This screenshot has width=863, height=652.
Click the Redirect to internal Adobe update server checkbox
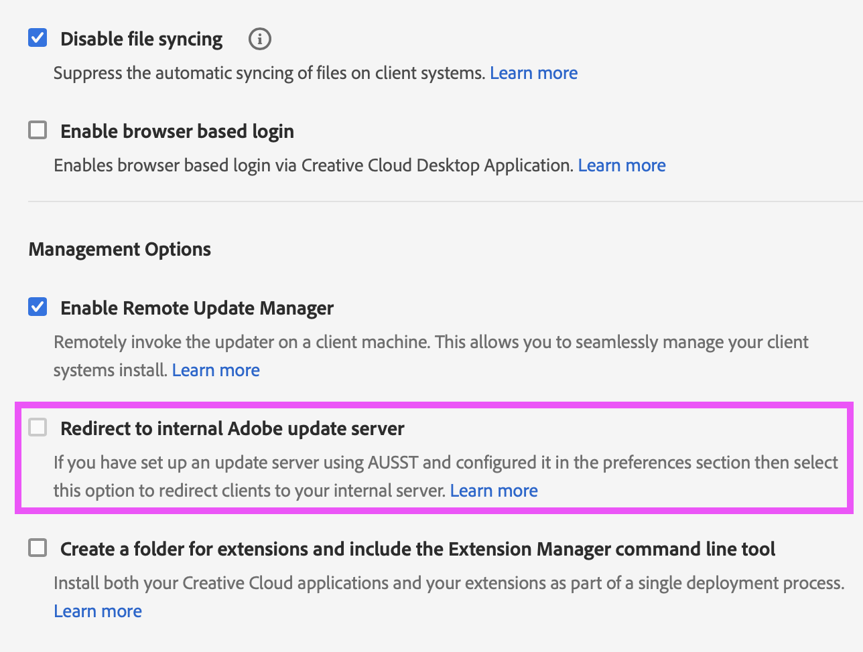click(38, 427)
